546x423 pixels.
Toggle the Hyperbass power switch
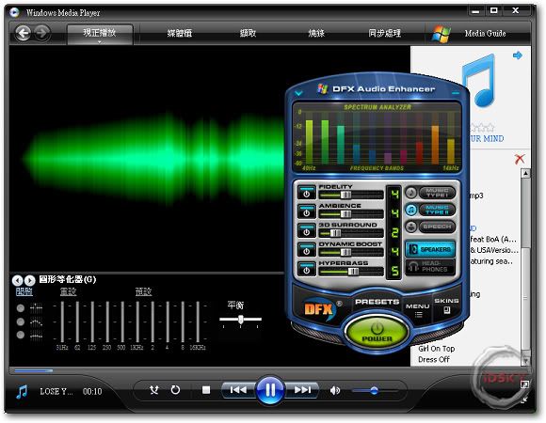(x=307, y=270)
